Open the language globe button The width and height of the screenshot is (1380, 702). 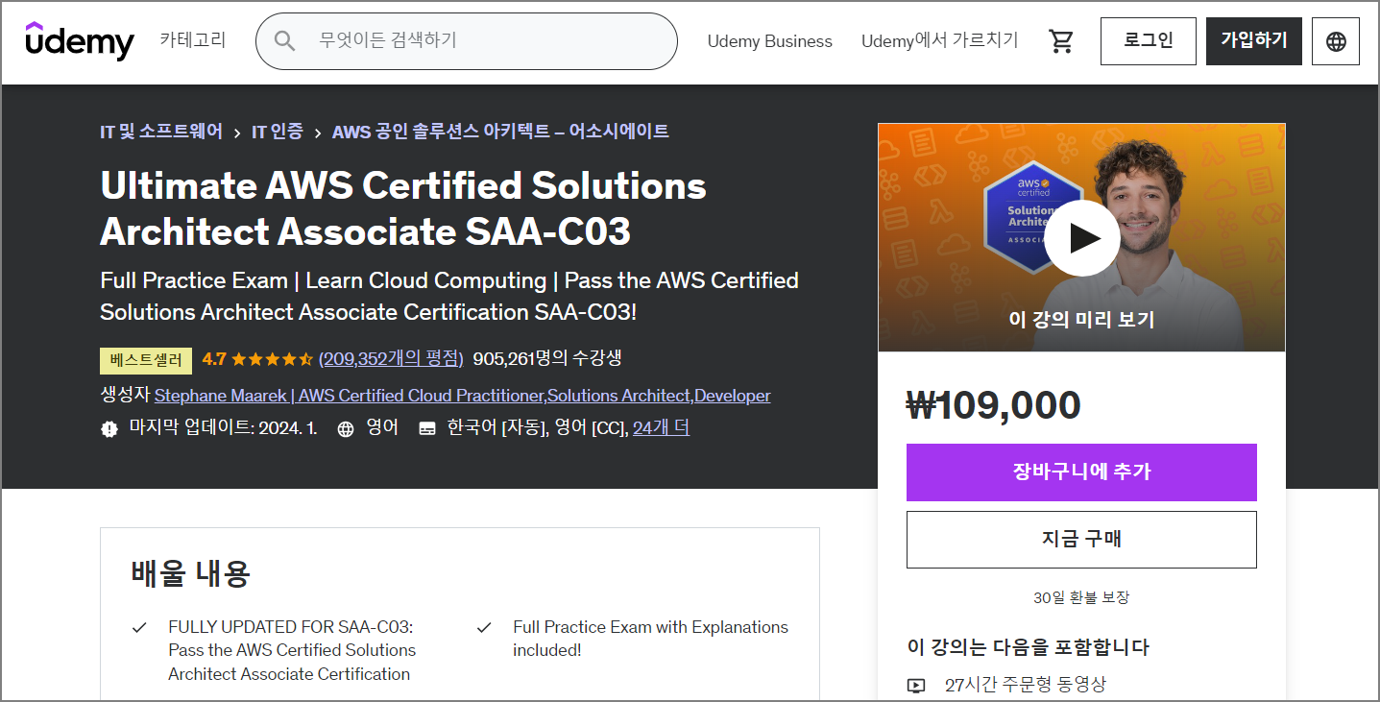(1336, 41)
